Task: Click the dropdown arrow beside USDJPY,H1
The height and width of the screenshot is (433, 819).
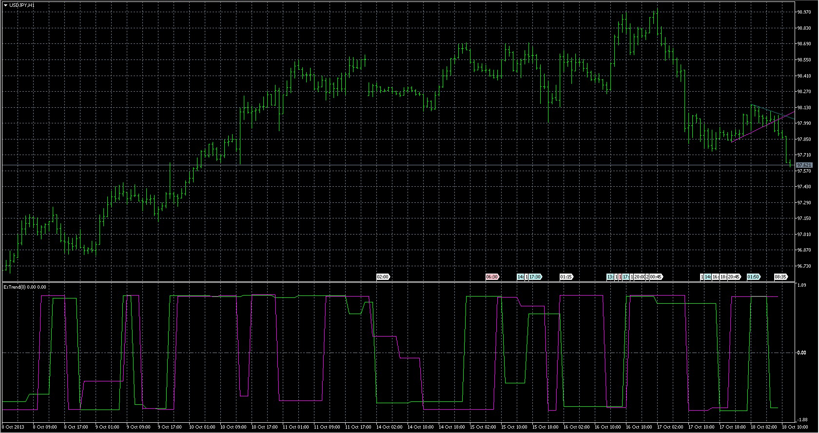Action: click(5, 5)
